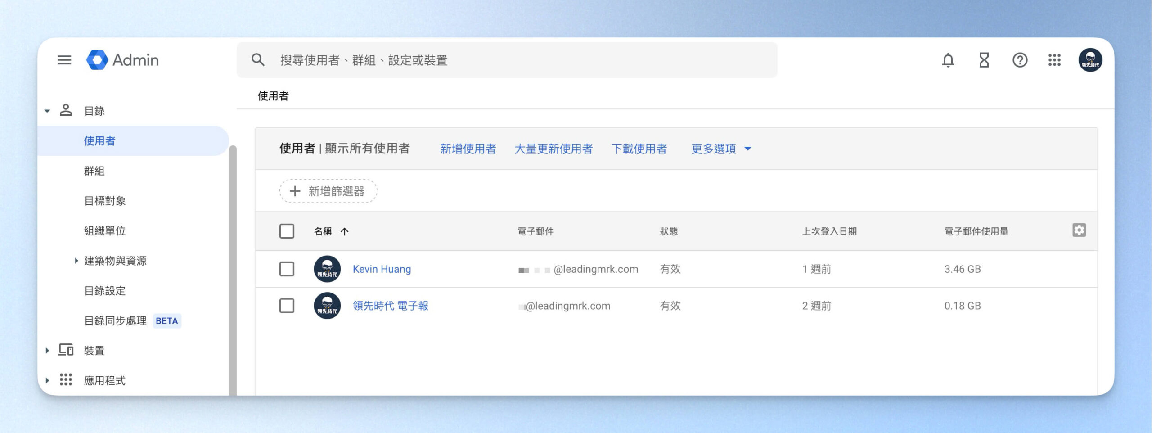Select the Kevin Huang row checkbox
Viewport: 1152px width, 433px height.
click(x=287, y=269)
